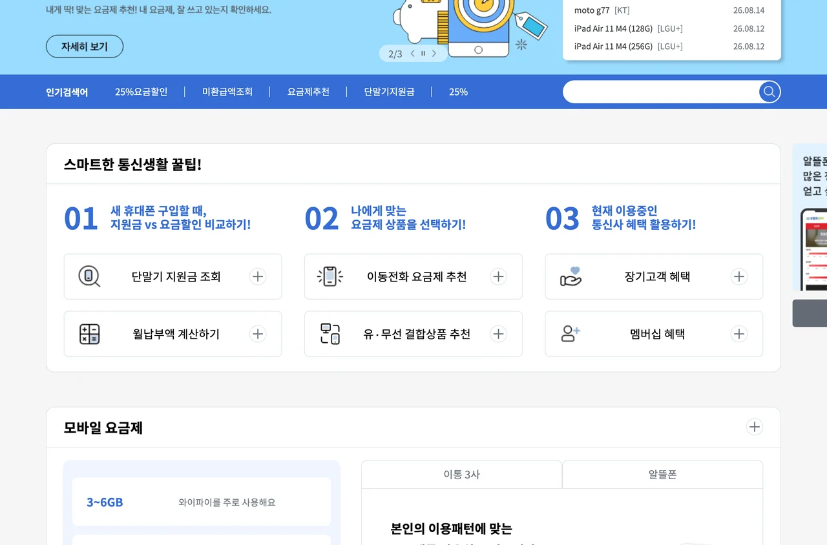This screenshot has height=545, width=827.
Task: Click the devices icon beside 유·무선 결합상품 추천
Action: tap(330, 334)
